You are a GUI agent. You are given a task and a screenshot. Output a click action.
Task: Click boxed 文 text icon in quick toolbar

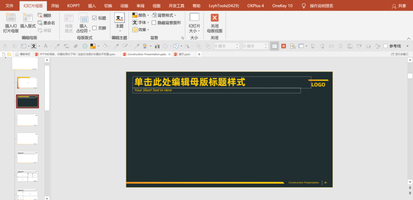click(x=34, y=46)
